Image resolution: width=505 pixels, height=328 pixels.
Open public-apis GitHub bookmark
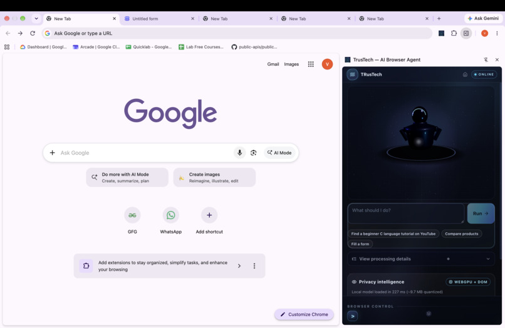point(254,47)
